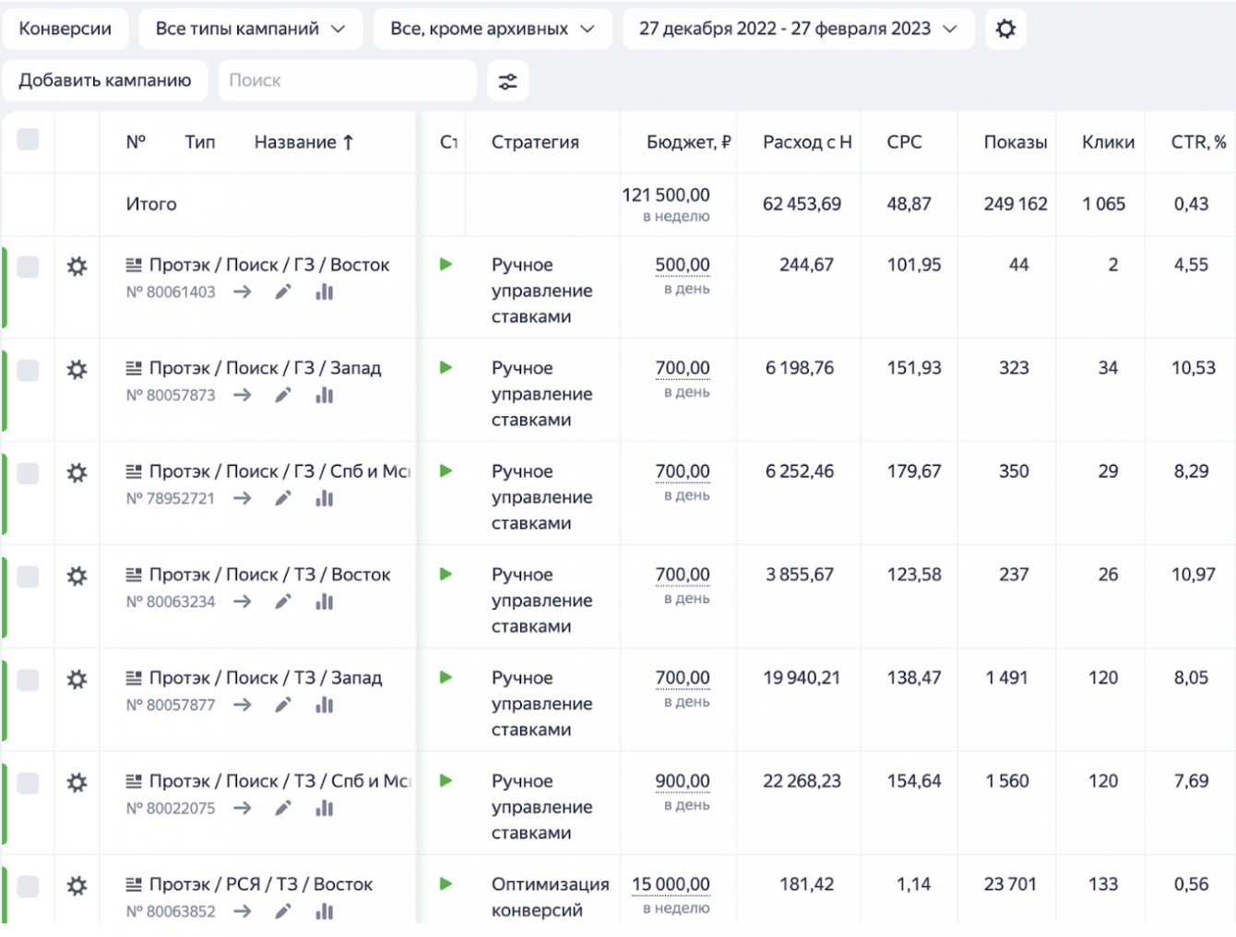Click the Конверсии button
The image size is (1236, 937).
point(65,29)
